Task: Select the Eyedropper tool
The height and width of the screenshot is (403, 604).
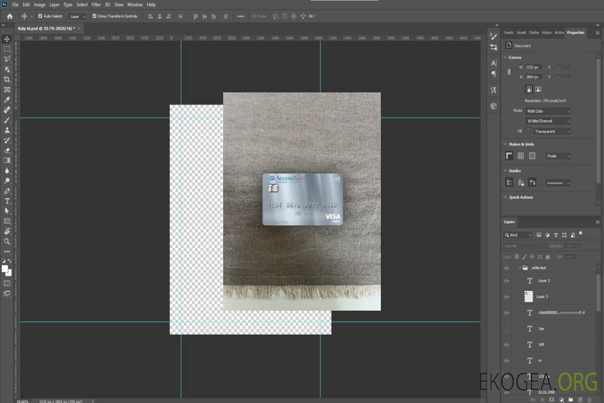Action: click(x=7, y=100)
